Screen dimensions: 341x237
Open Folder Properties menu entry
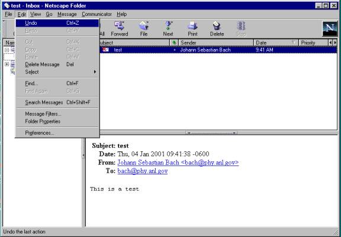click(57, 121)
